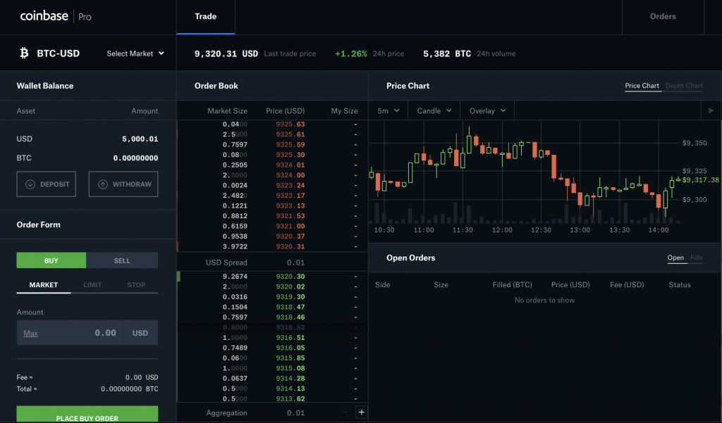
Task: Click the BTC-USD market title
Action: pos(59,53)
